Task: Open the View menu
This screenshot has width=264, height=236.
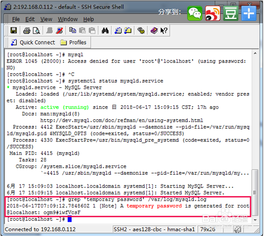Action: click(x=46, y=19)
